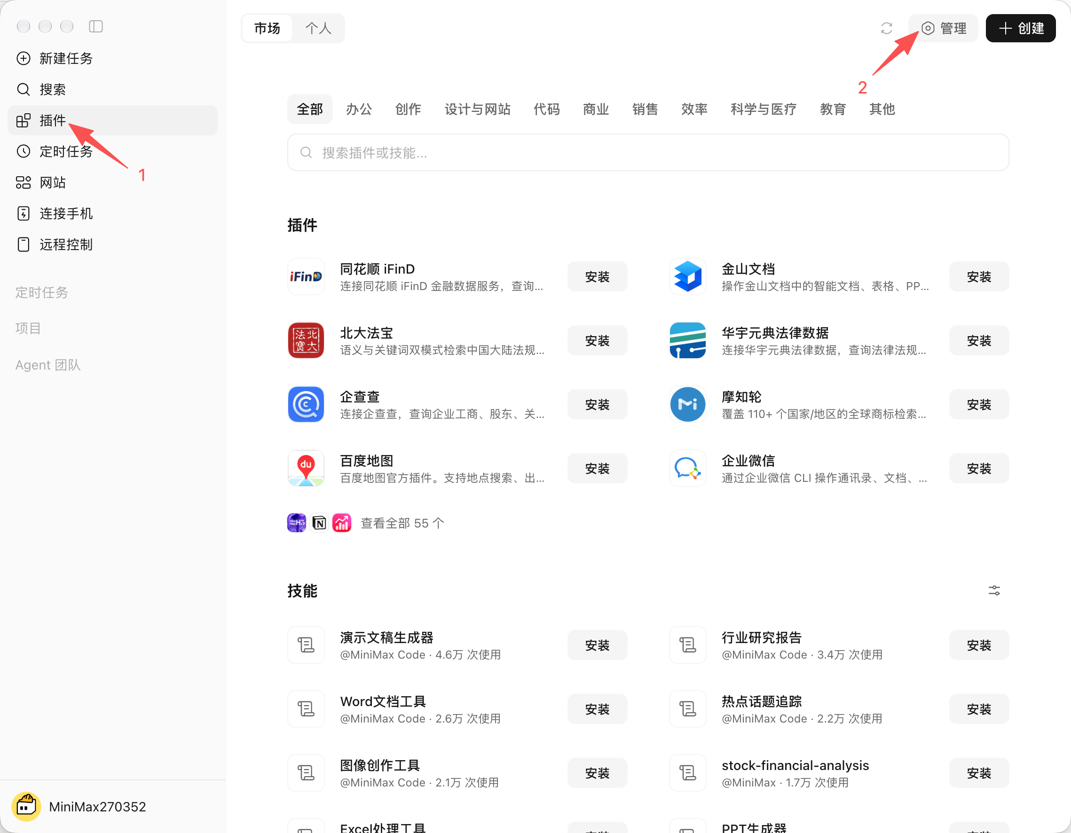Screen dimensions: 1071x833
Task: Switch to the 个人 tab
Action: (318, 28)
